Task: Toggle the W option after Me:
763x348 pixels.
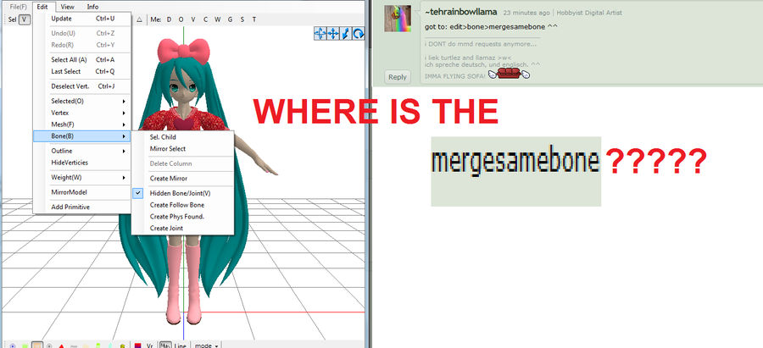Action: [218, 19]
